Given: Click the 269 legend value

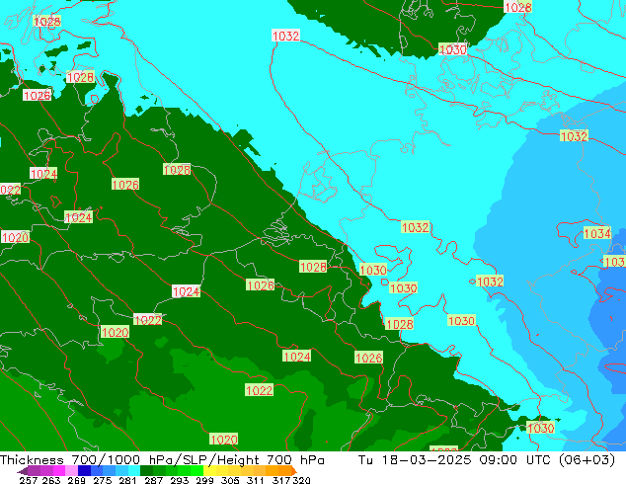Looking at the screenshot, I should pos(75,480).
